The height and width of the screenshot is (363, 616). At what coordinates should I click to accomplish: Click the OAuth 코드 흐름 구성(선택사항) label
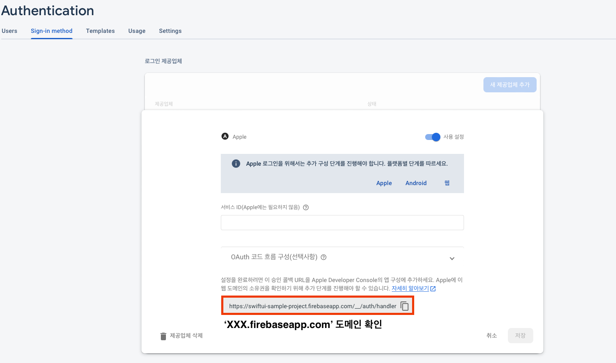tap(274, 257)
